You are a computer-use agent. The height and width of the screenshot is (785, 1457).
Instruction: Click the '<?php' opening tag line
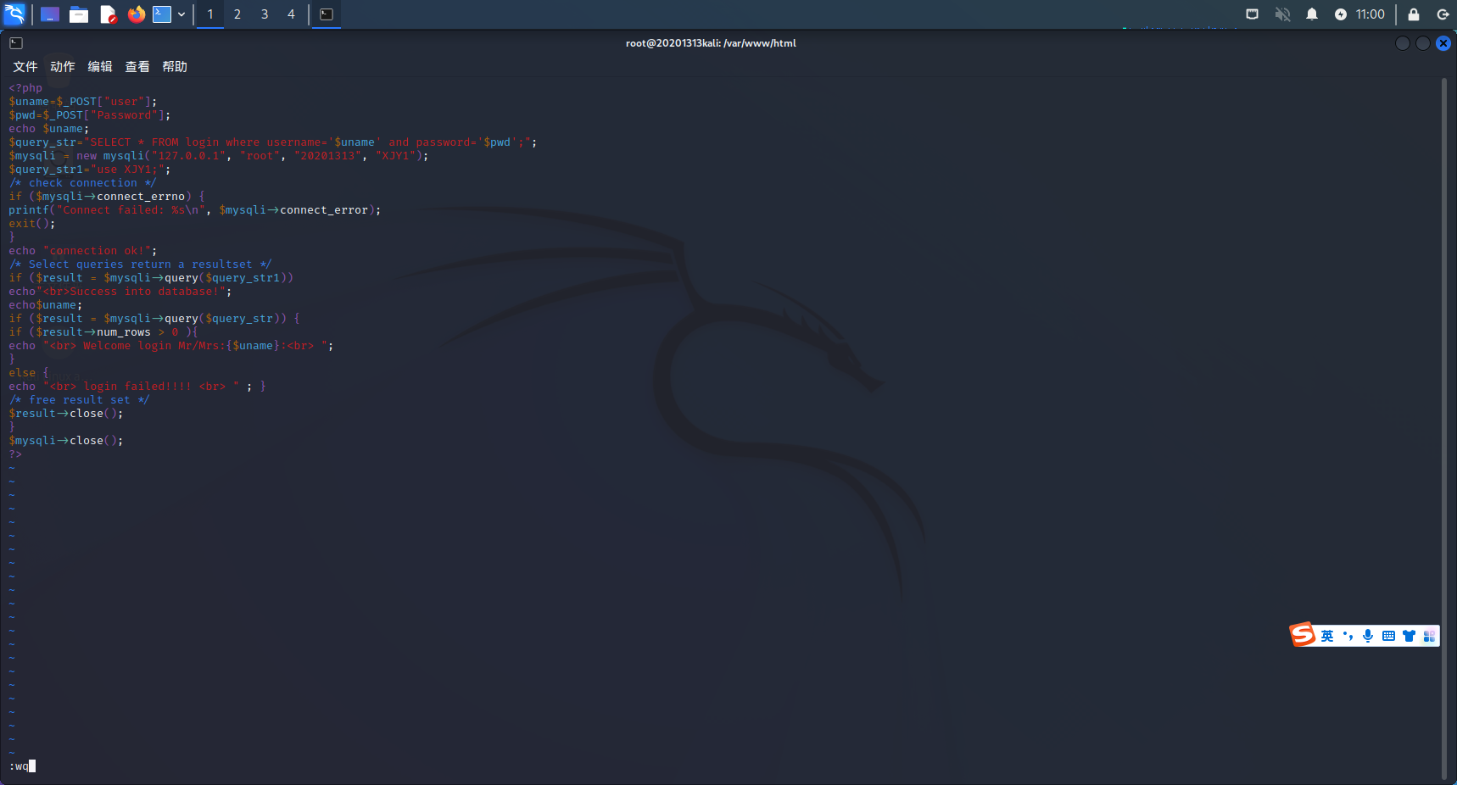[25, 88]
